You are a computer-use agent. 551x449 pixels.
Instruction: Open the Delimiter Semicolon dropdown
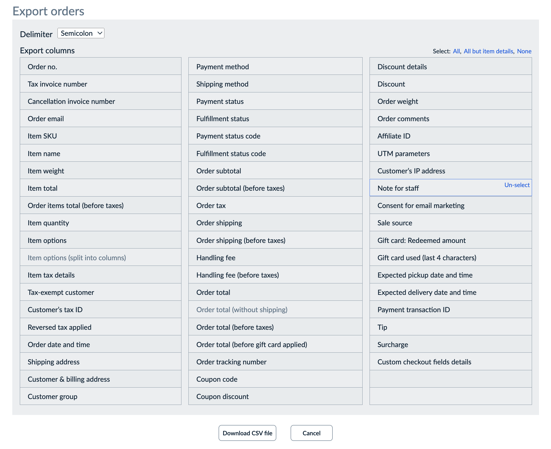(81, 33)
